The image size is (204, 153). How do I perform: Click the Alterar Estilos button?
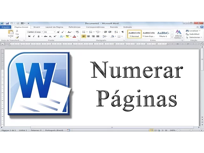pyautogui.click(x=178, y=34)
